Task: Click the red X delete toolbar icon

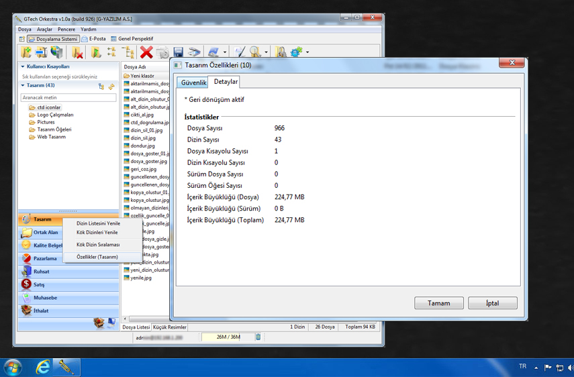Action: [146, 52]
